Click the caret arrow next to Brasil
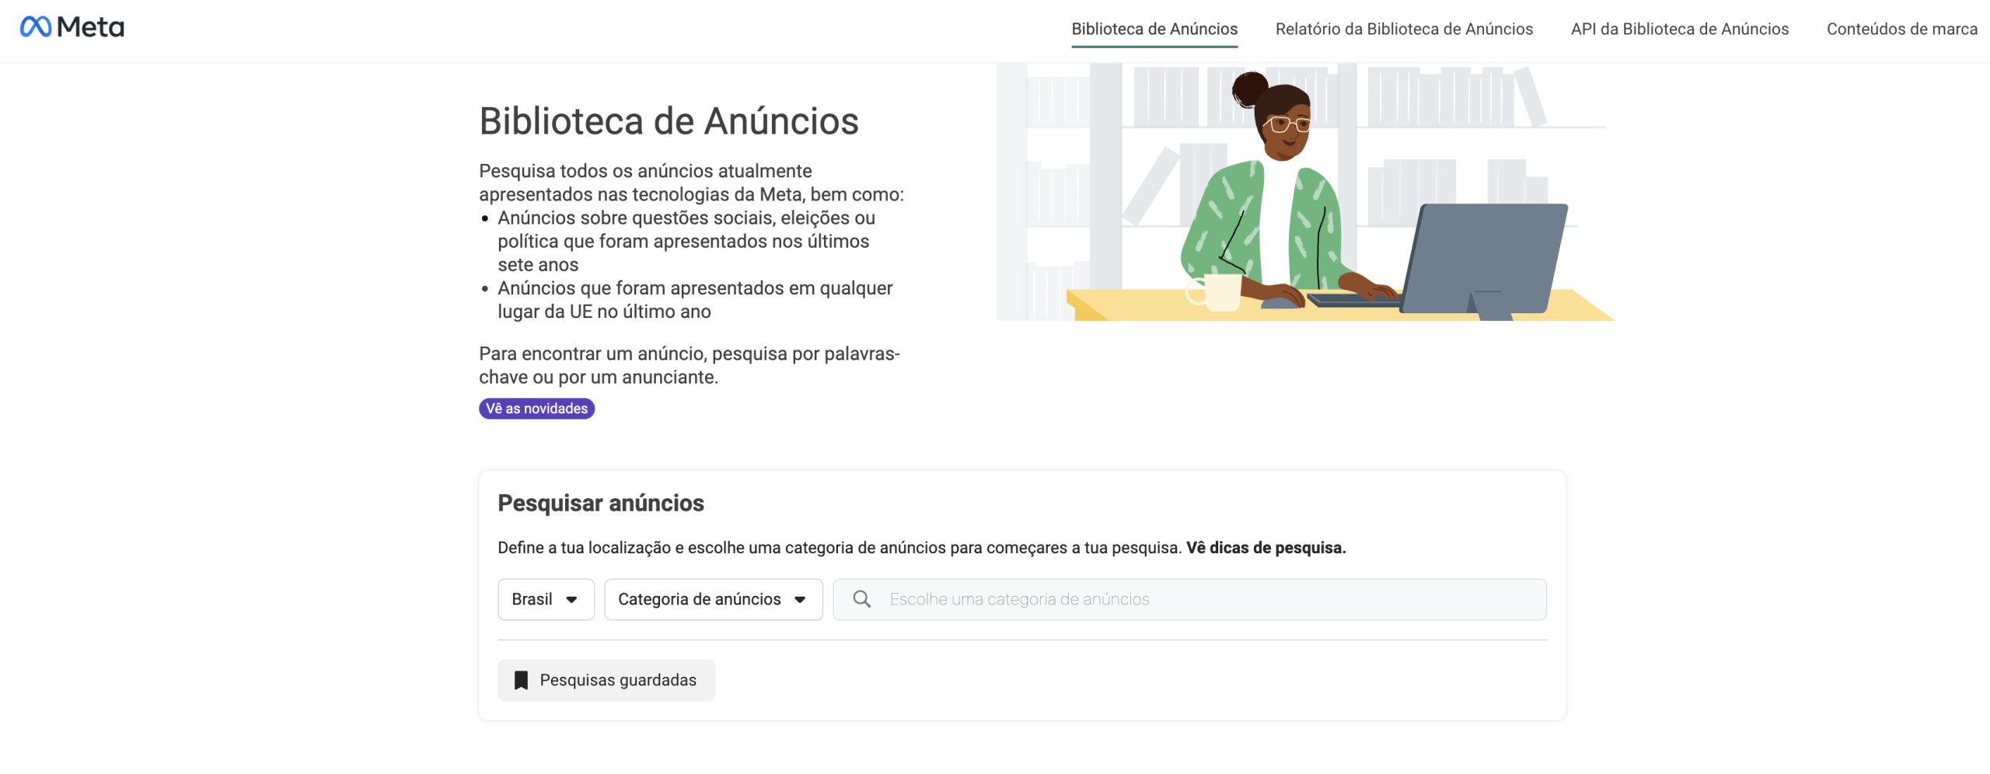Image resolution: width=1990 pixels, height=774 pixels. (x=572, y=600)
